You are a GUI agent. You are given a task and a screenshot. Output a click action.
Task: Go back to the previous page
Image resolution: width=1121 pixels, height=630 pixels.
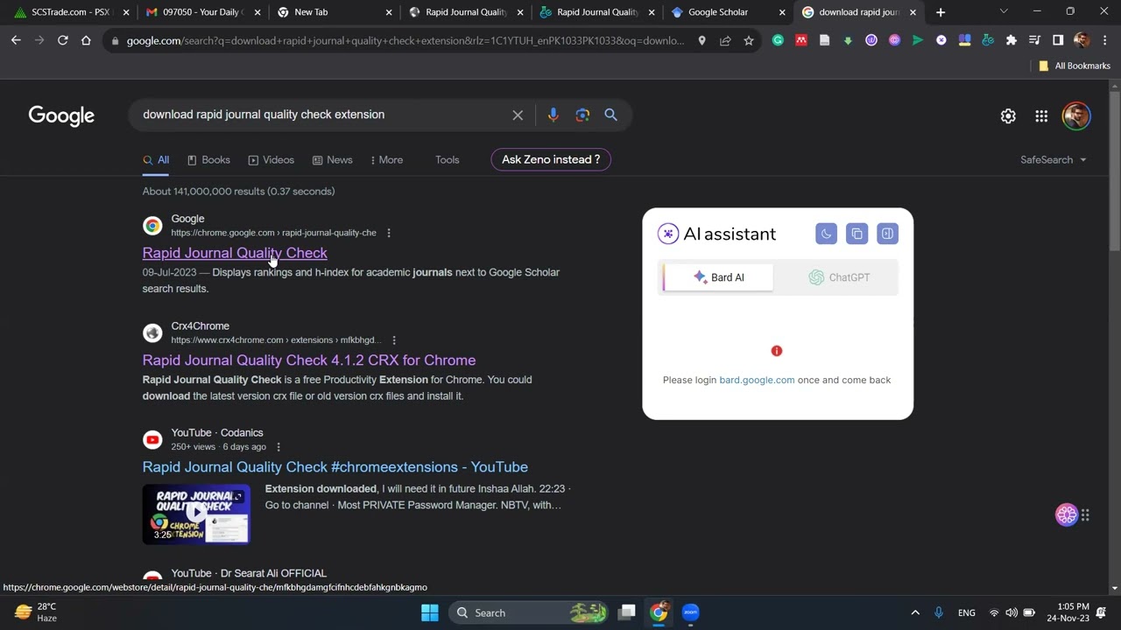16,40
